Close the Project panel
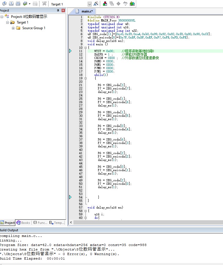Screen dimensions: 223x265 pyautogui.click(x=63, y=10)
